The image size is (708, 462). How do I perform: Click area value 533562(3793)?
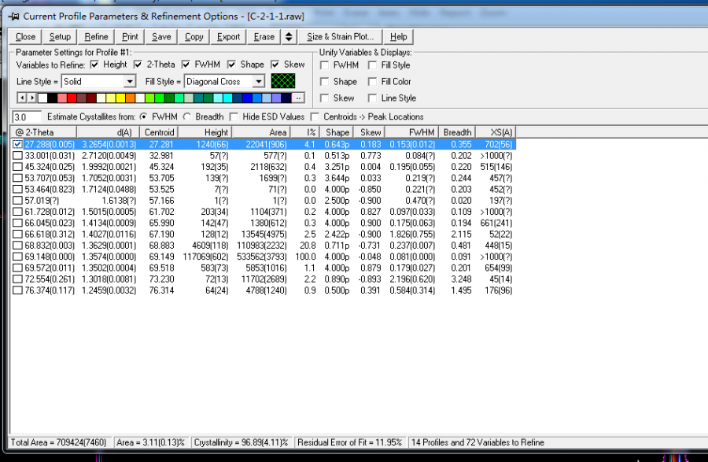(261, 257)
